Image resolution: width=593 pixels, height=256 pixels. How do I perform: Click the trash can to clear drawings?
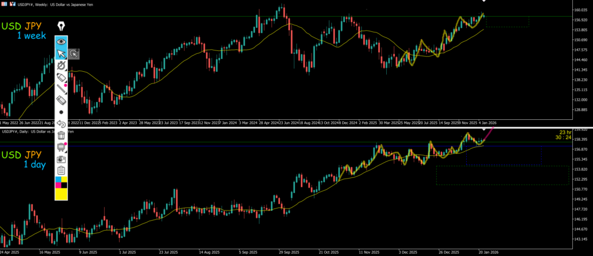coord(61,136)
